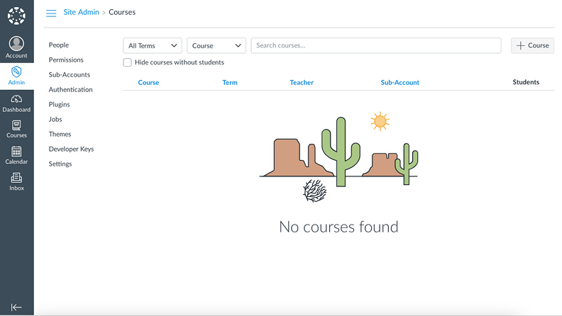Click the No courses found message
The image size is (562, 316).
pyautogui.click(x=338, y=227)
